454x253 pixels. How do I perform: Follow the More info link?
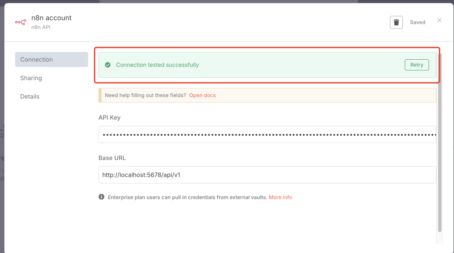[x=280, y=197]
